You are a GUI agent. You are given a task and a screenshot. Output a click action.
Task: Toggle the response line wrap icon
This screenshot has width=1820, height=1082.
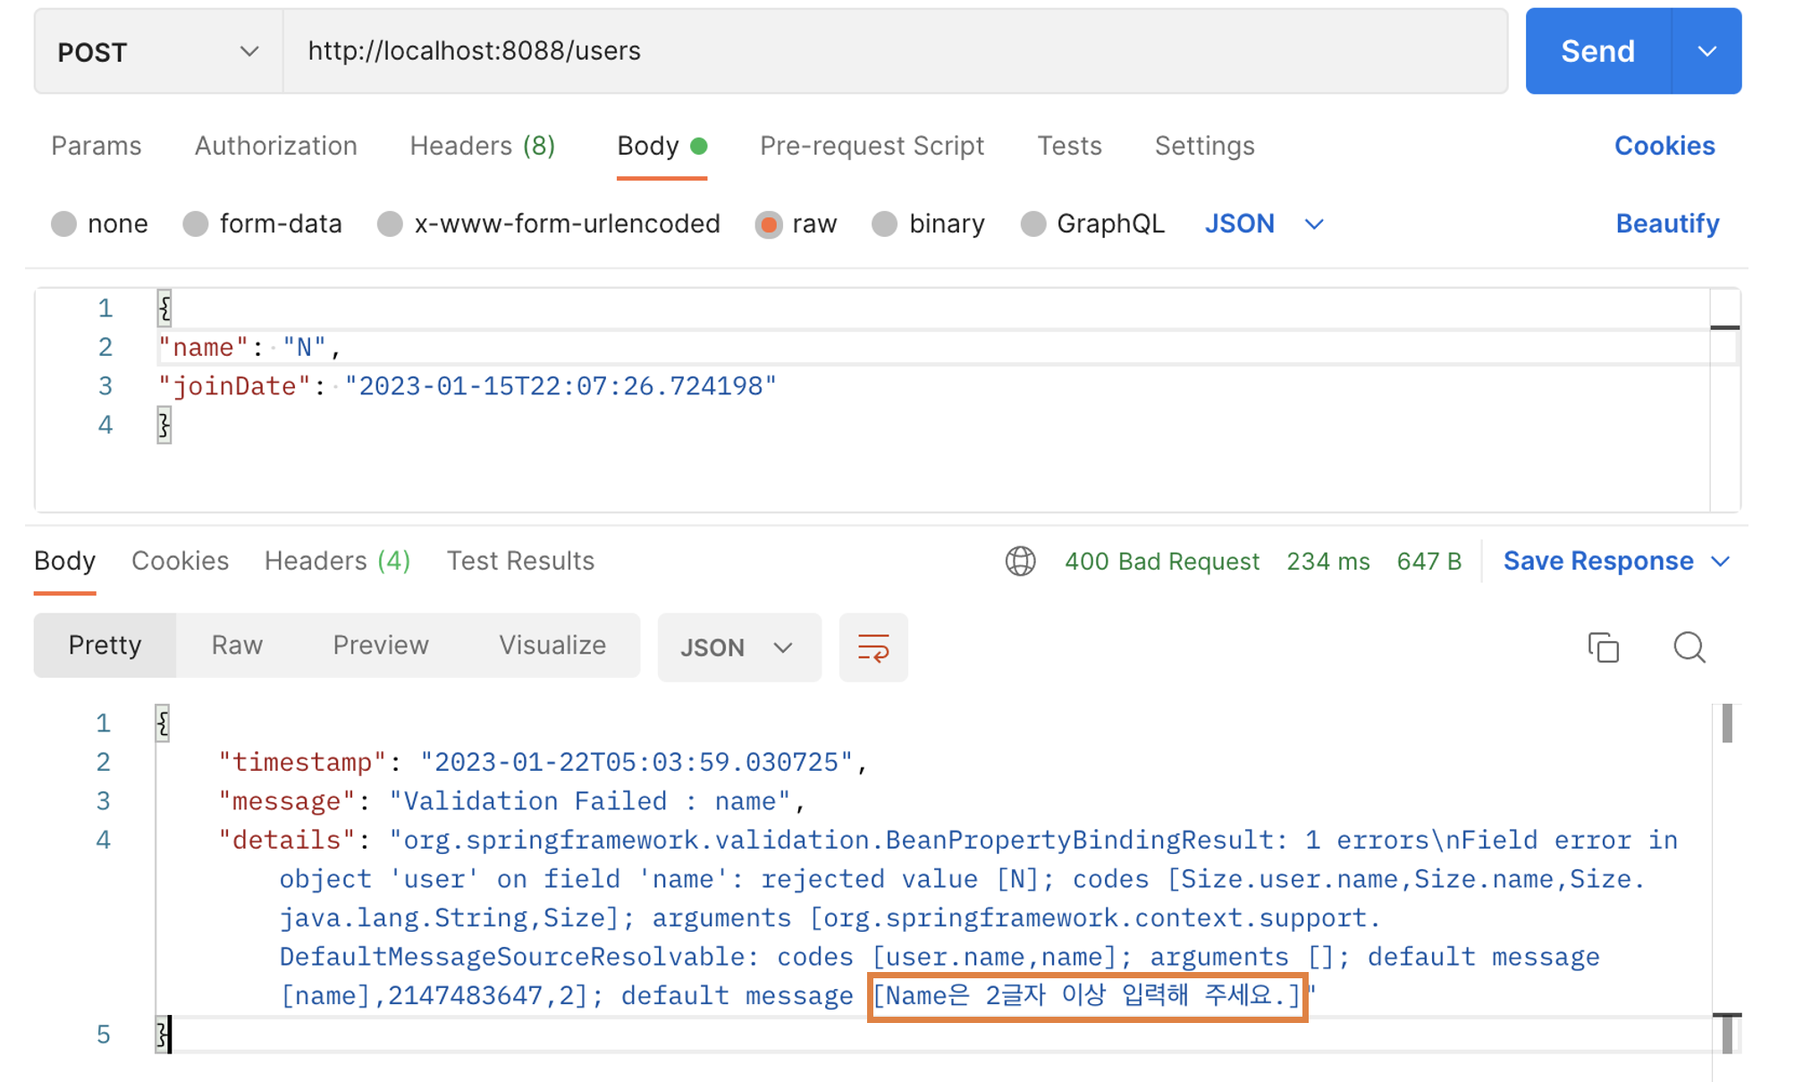(872, 647)
